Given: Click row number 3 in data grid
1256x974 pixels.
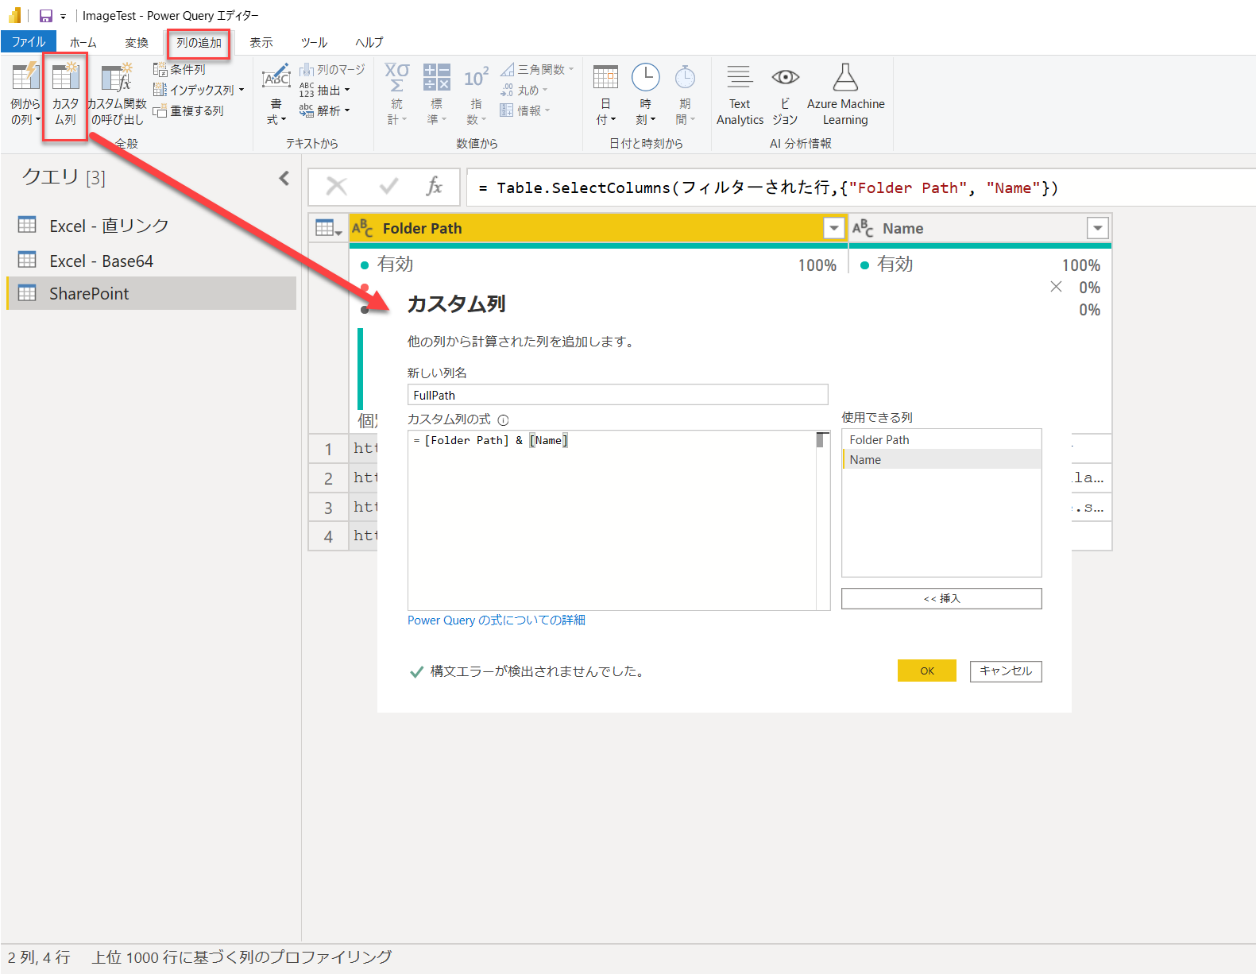Looking at the screenshot, I should (328, 507).
